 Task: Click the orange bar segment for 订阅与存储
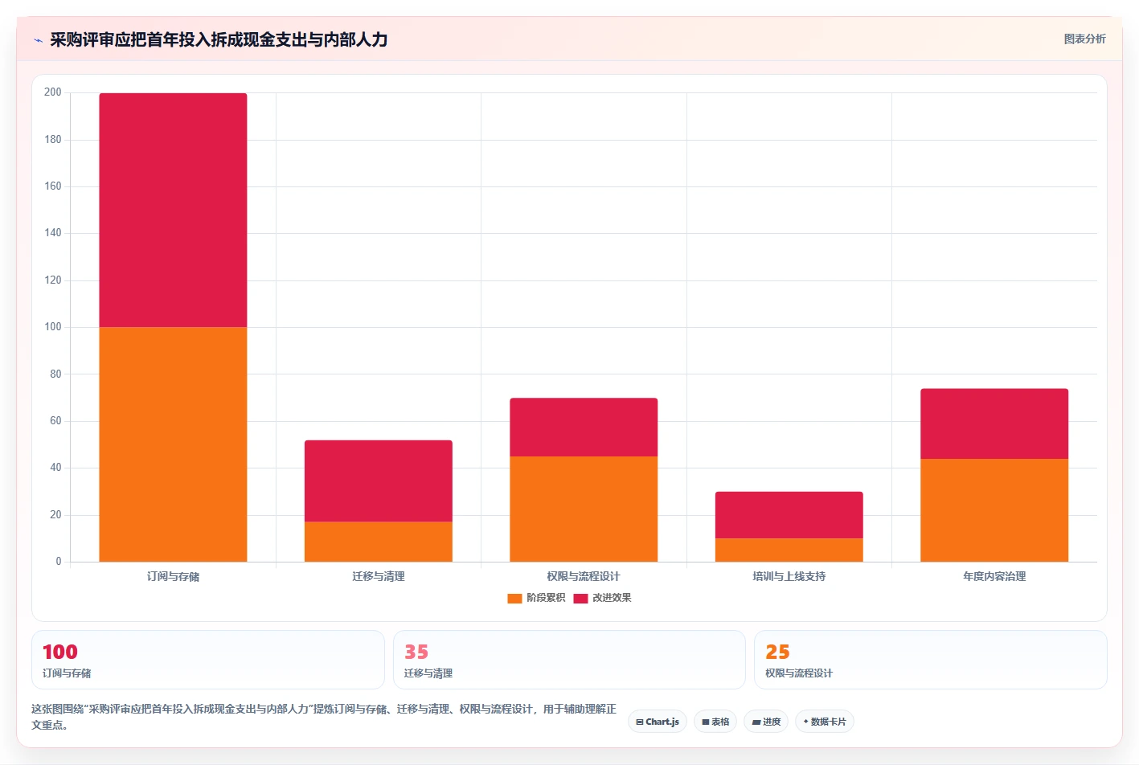tap(173, 444)
